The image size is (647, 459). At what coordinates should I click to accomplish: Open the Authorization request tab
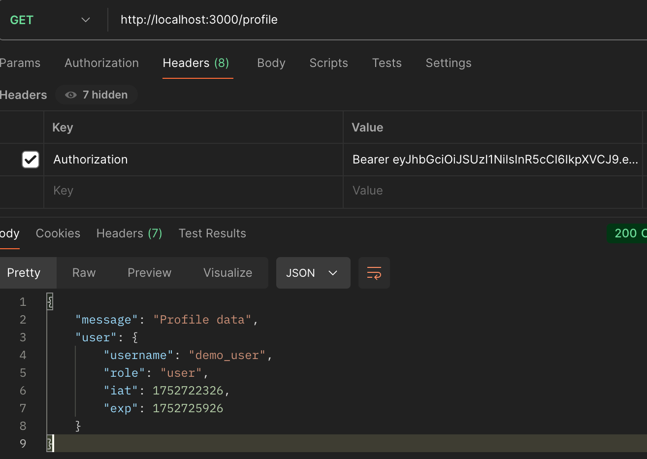coord(101,63)
